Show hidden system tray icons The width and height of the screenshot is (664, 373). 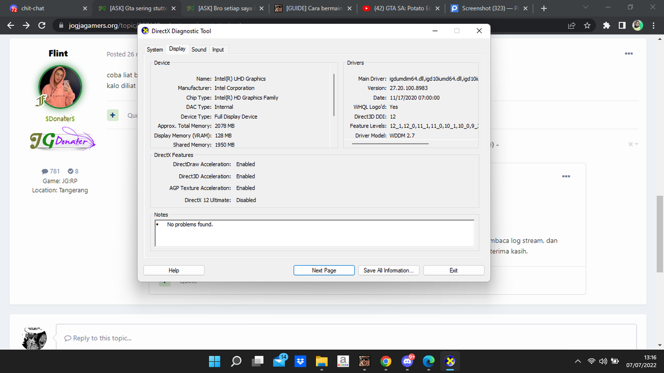tap(578, 361)
